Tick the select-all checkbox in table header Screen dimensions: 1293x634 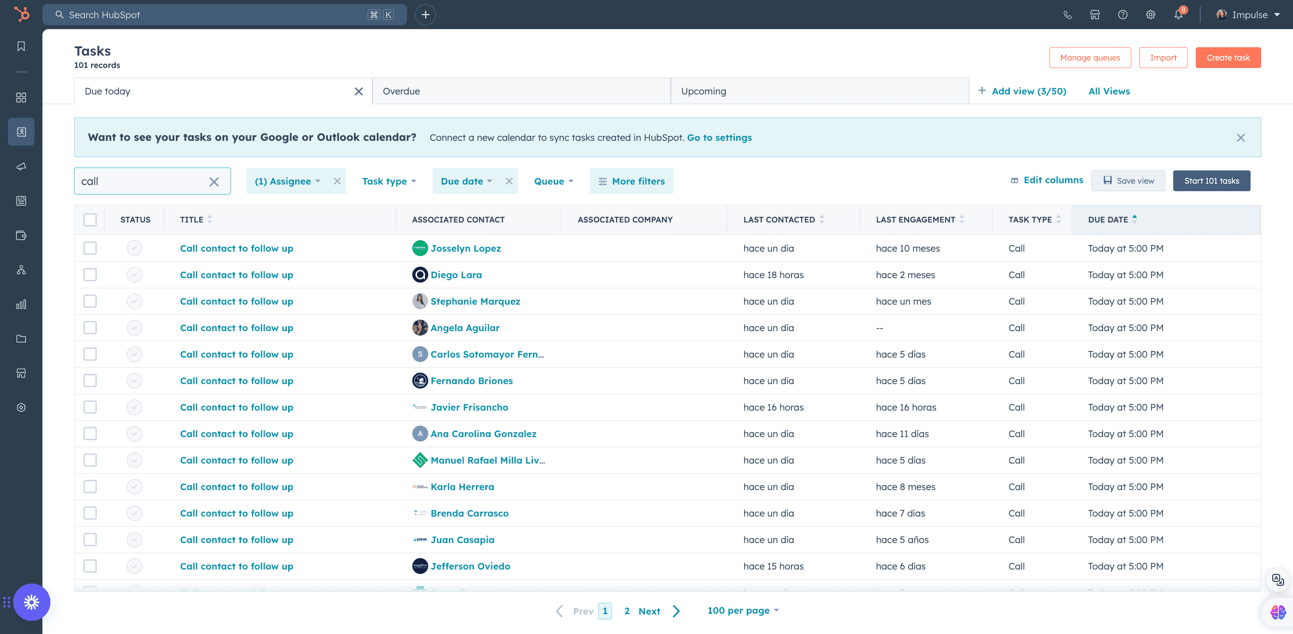click(90, 219)
